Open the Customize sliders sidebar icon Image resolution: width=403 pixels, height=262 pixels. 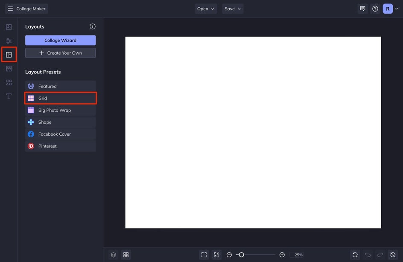(9, 41)
